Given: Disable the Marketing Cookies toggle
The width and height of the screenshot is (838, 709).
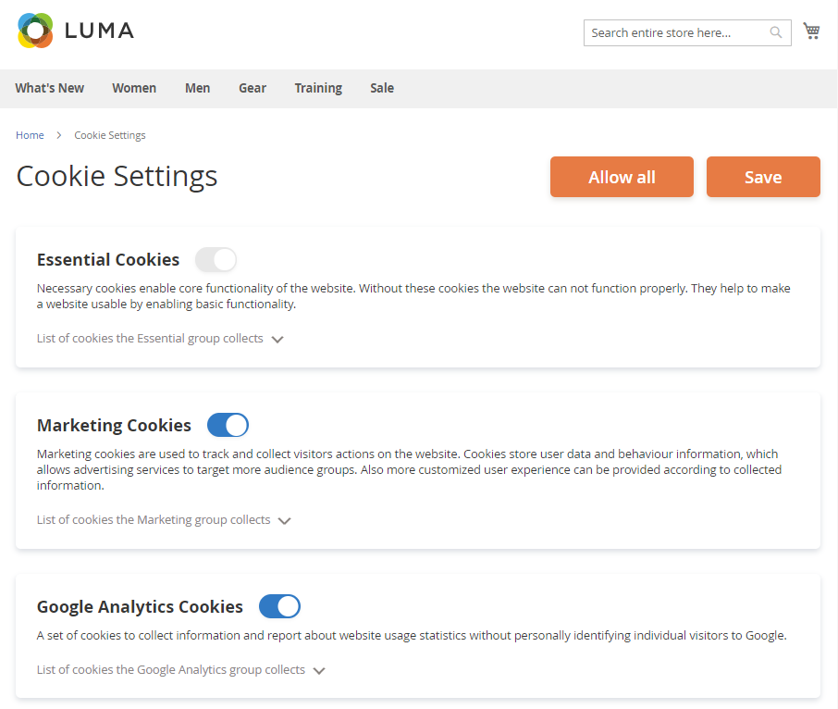Looking at the screenshot, I should pyautogui.click(x=228, y=425).
